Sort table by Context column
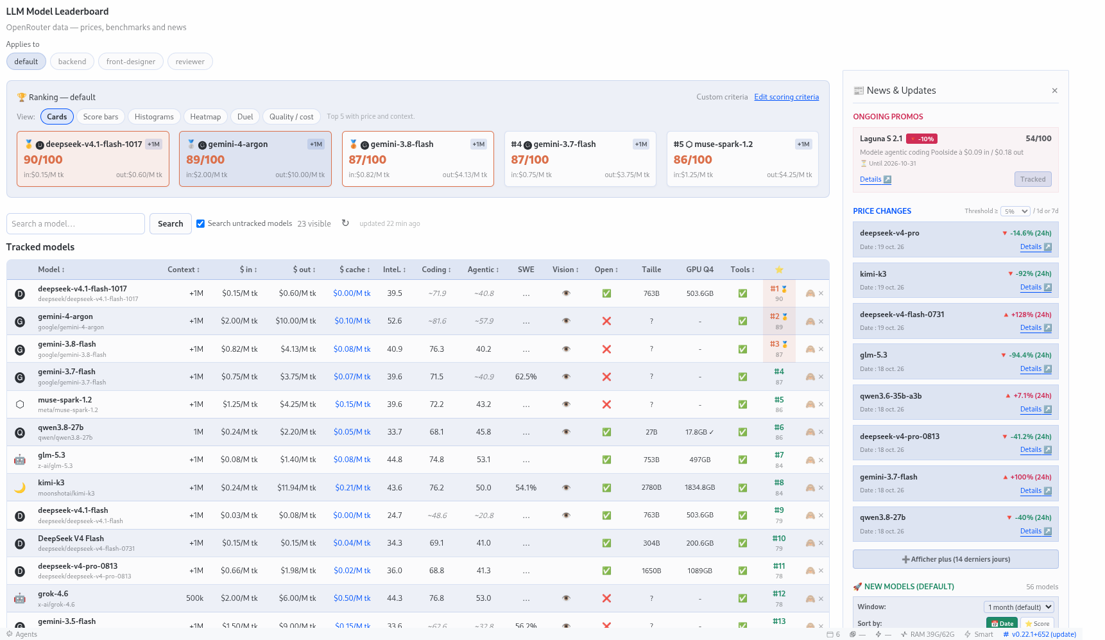This screenshot has width=1105, height=640. [x=184, y=270]
